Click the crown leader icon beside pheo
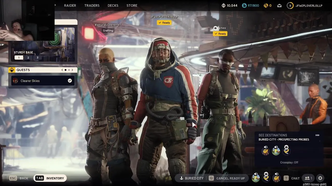Screen dimensions: 332x186 coord(216,28)
